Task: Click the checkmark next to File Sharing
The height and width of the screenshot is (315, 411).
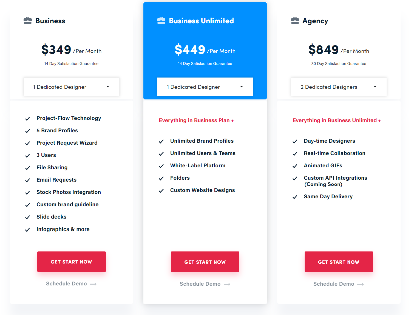Action: (28, 168)
